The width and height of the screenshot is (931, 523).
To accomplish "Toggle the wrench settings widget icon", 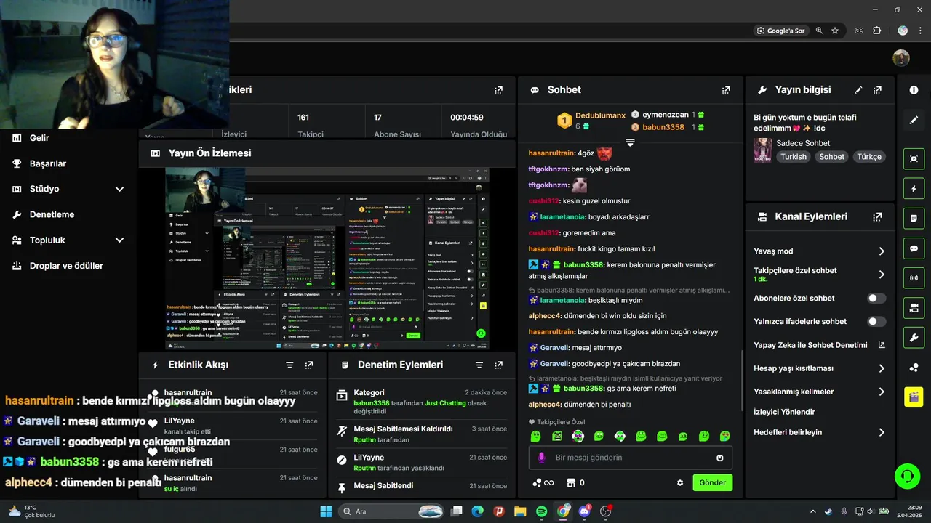I will coord(914,338).
